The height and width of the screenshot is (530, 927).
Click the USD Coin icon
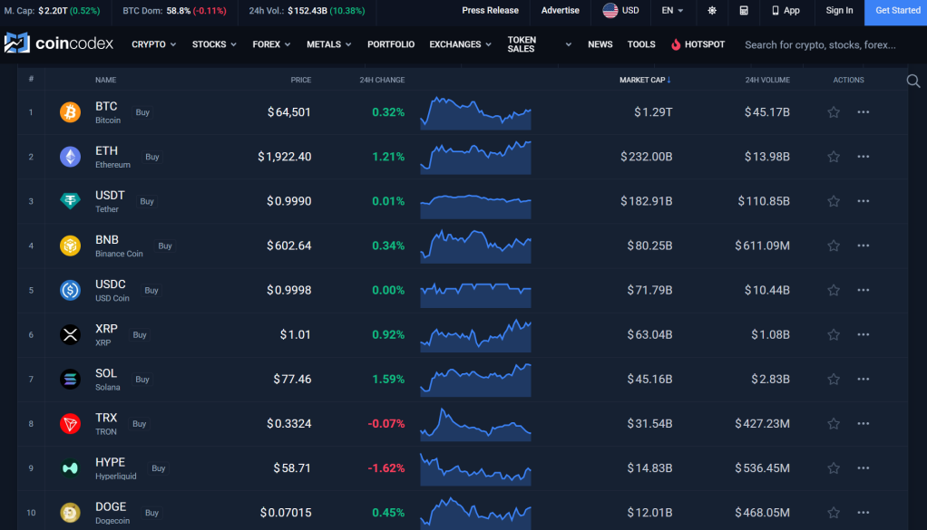tap(70, 291)
